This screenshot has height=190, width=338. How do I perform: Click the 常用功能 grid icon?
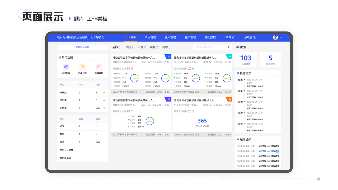click(x=60, y=58)
